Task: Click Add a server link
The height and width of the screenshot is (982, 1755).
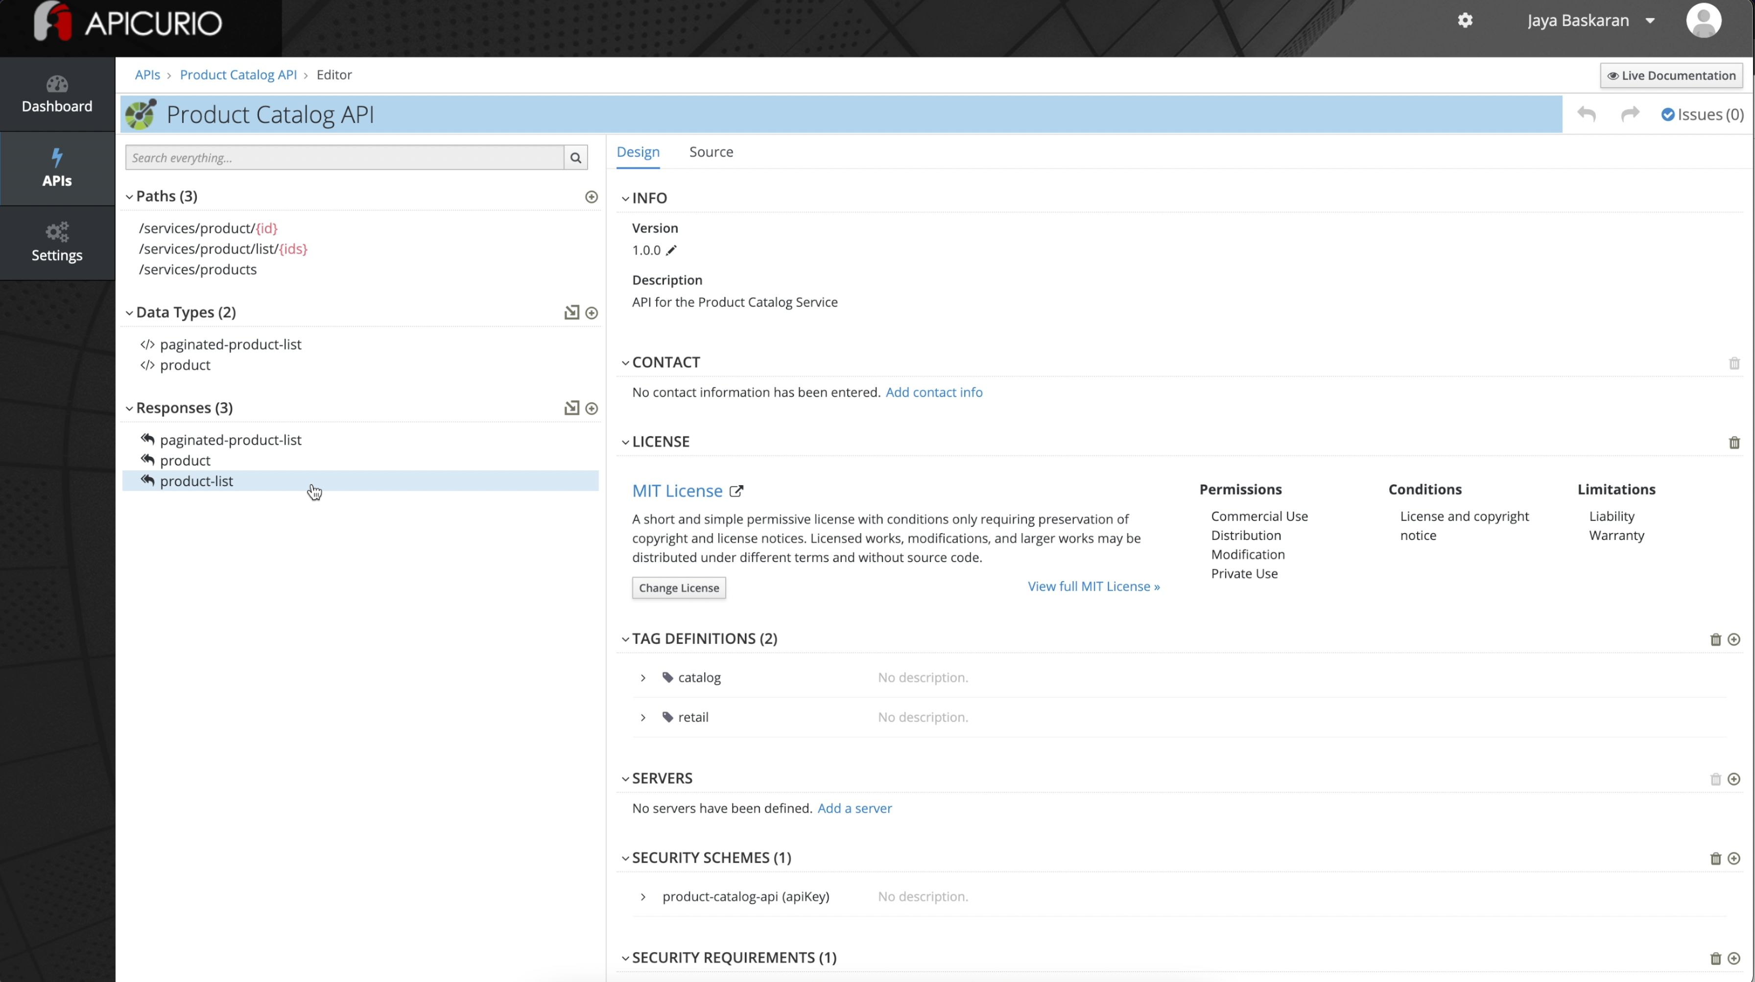Action: coord(854,808)
